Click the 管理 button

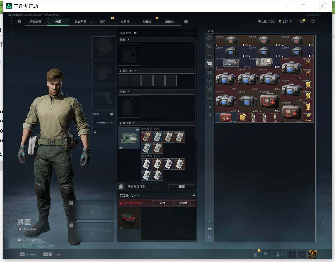pos(182,186)
